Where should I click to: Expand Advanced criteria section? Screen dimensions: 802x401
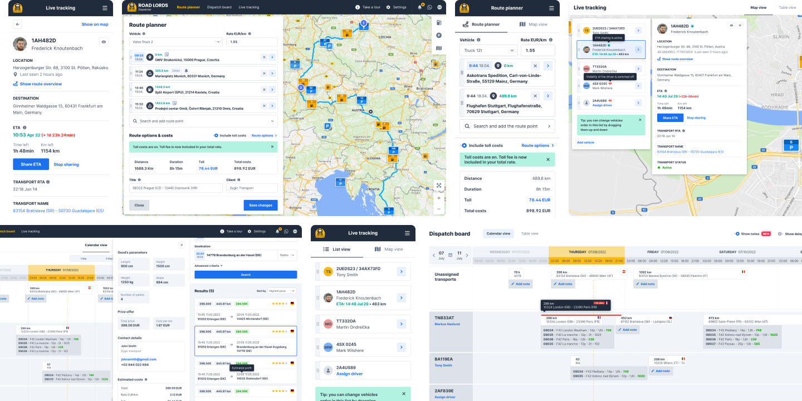click(x=208, y=266)
